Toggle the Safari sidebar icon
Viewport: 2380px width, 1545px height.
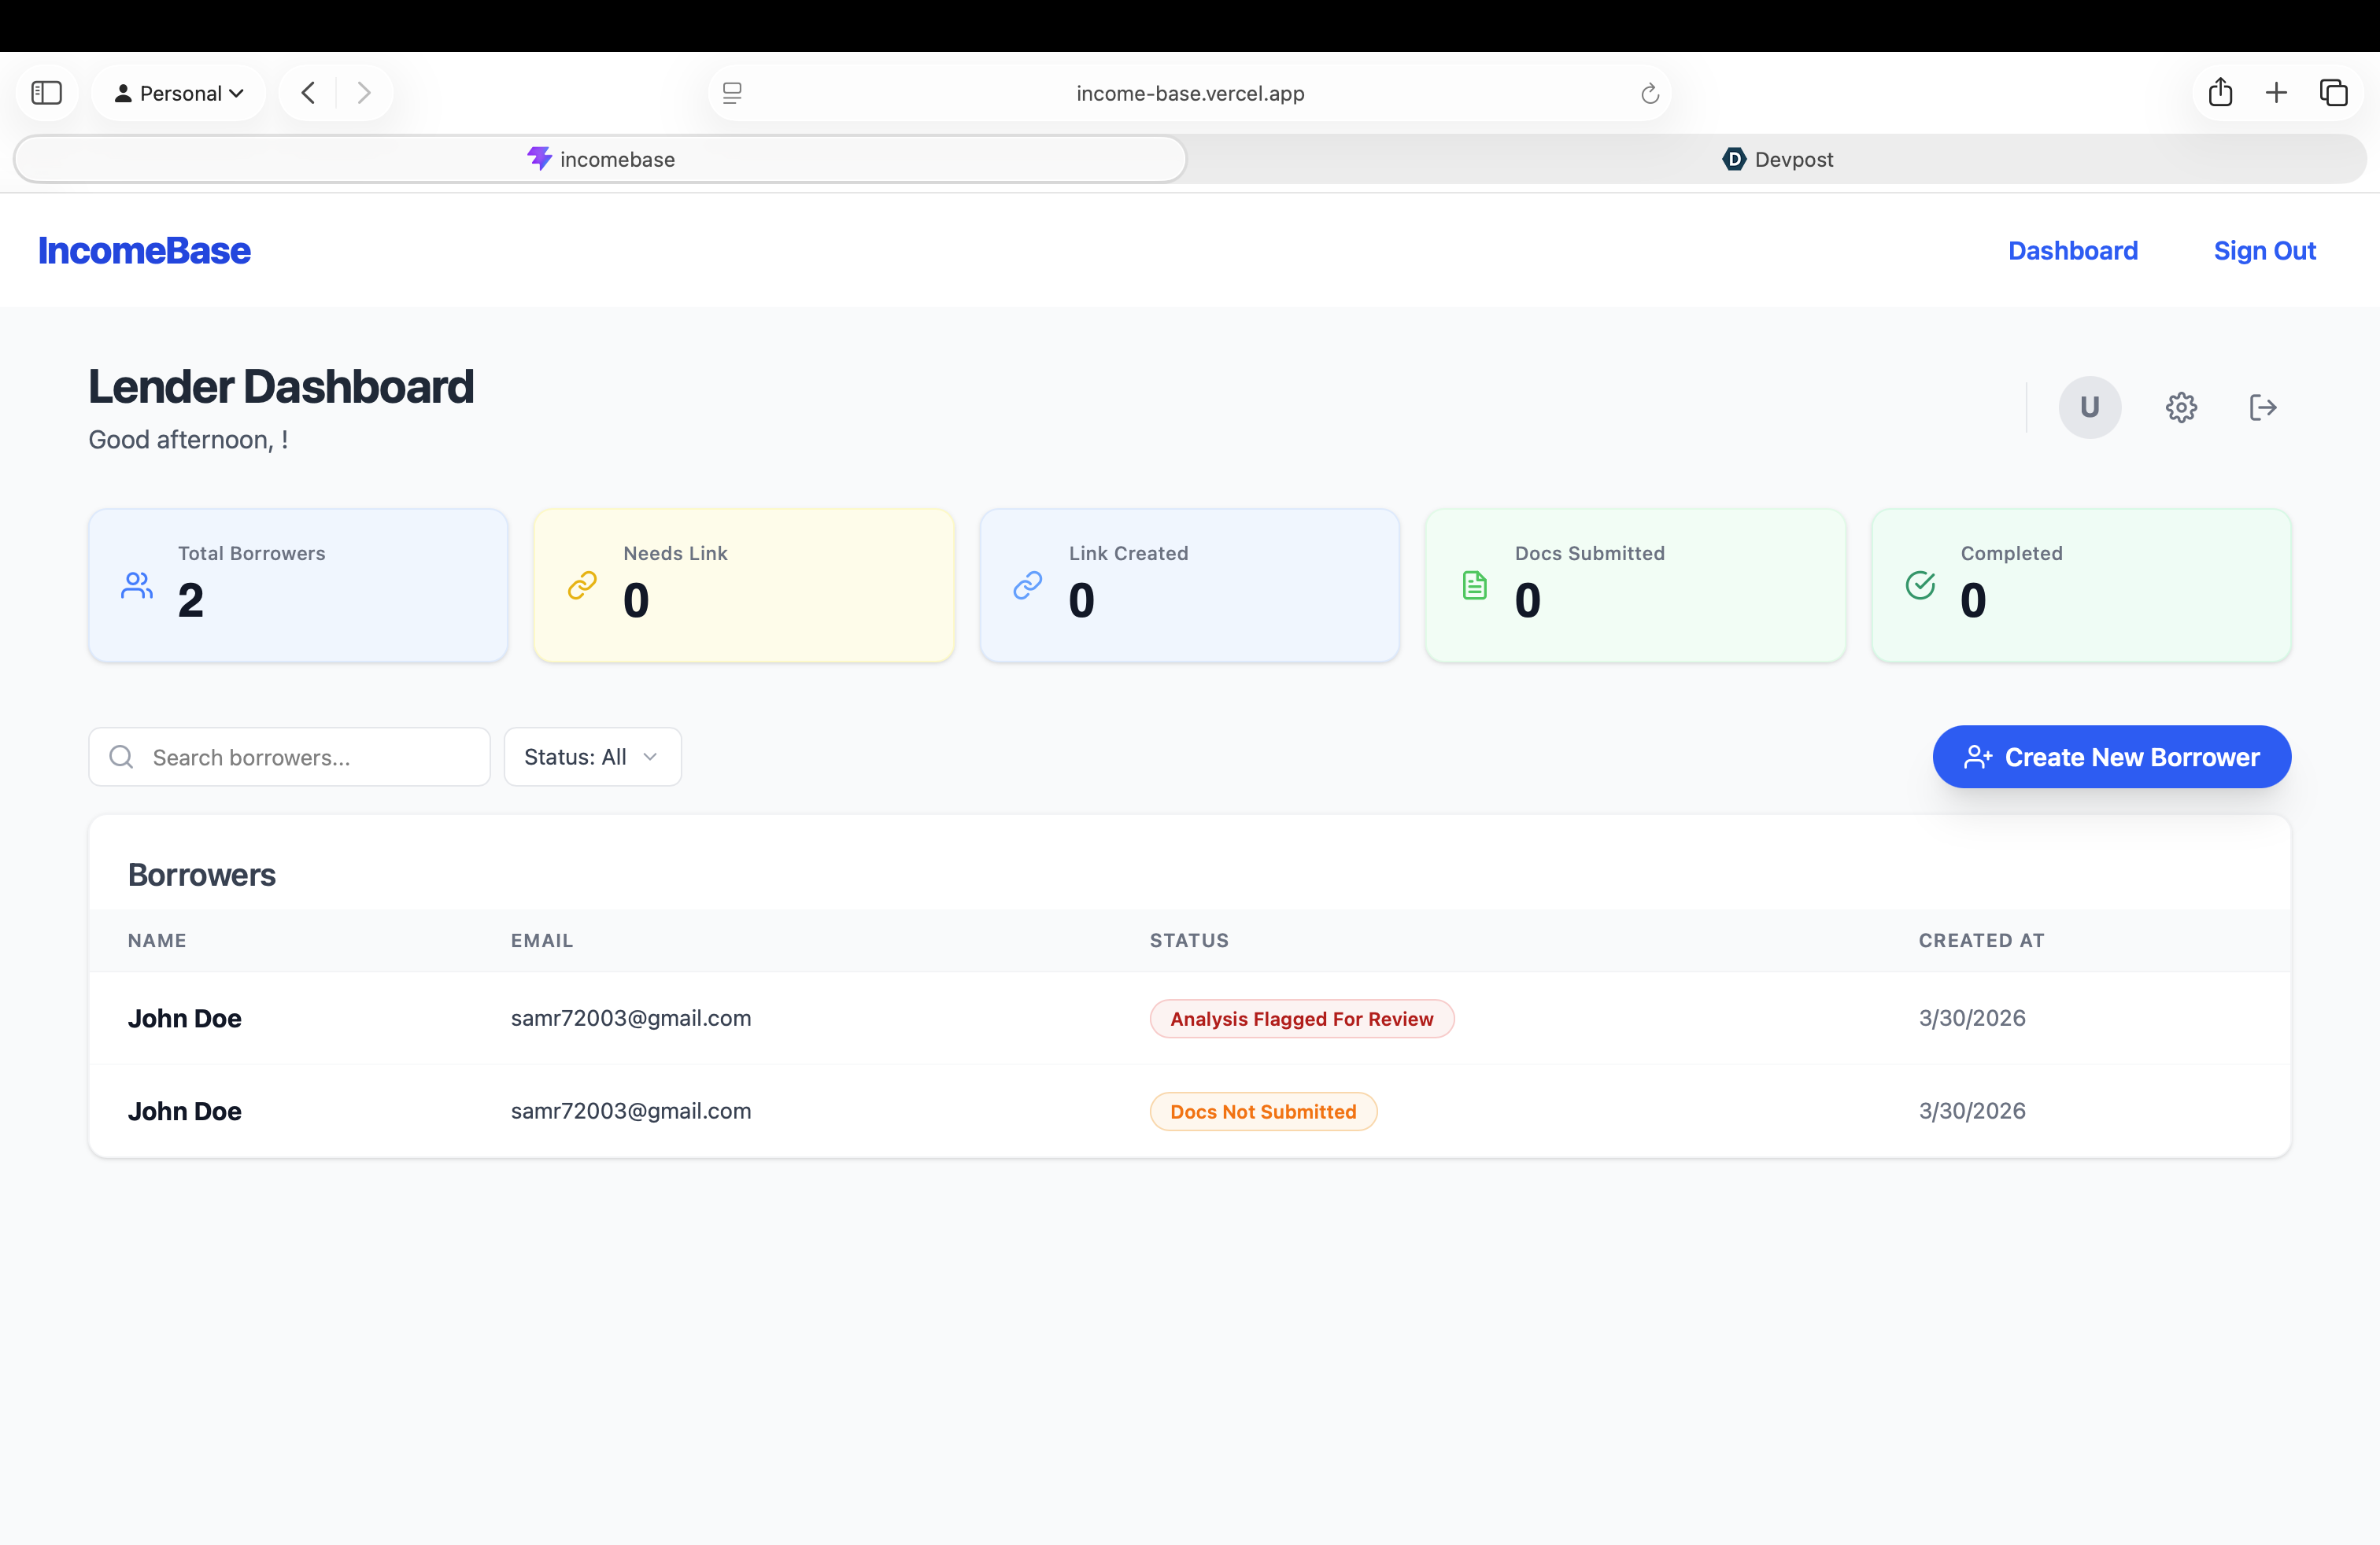[x=47, y=93]
